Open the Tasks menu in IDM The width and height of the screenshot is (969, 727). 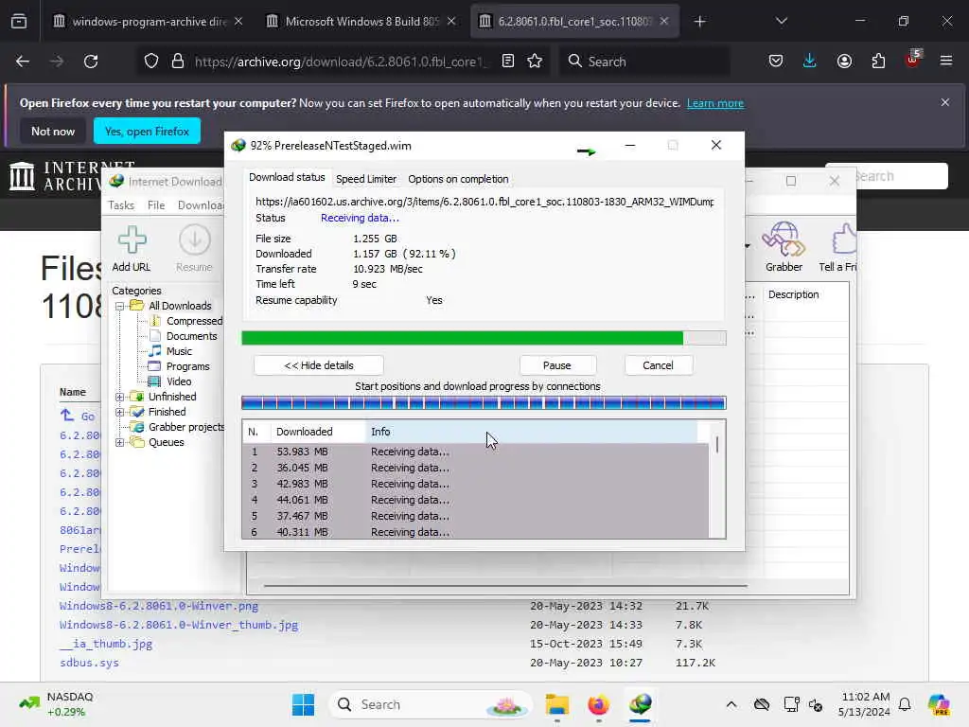(x=121, y=205)
